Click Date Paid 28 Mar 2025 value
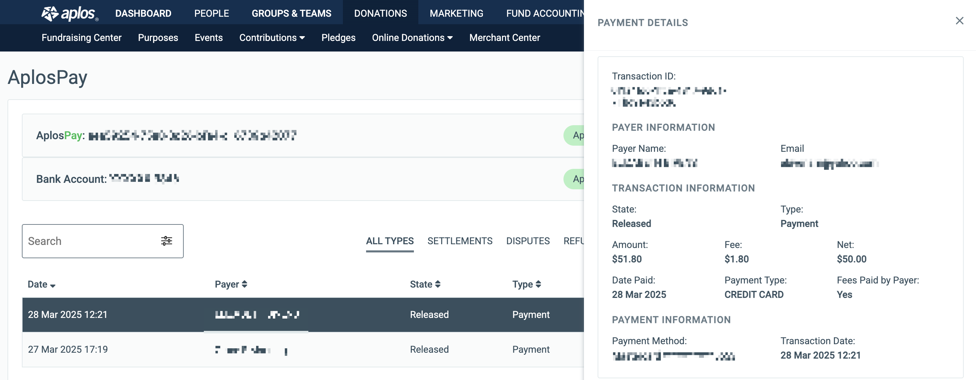Screen dimensions: 976x380 pos(639,294)
